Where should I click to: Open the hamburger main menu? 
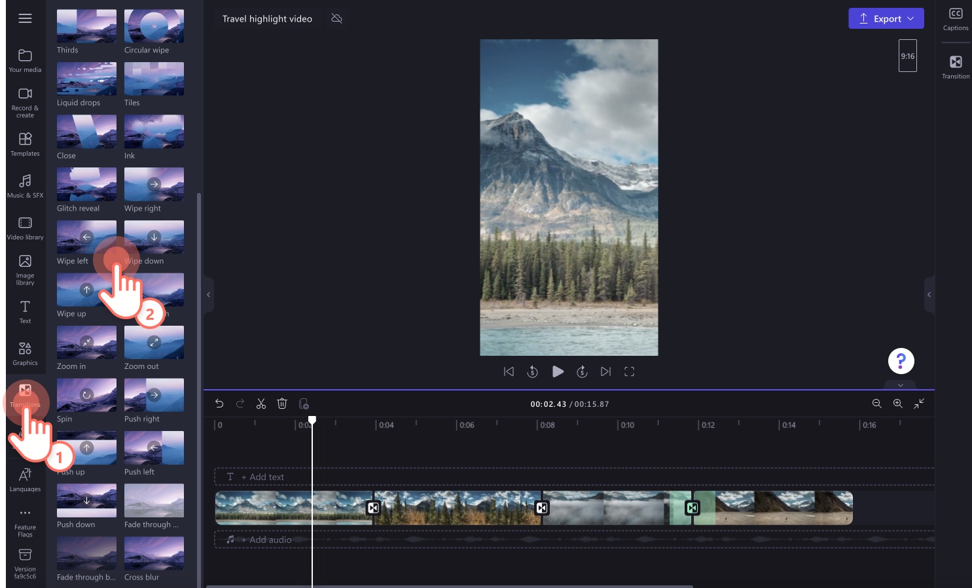point(25,18)
